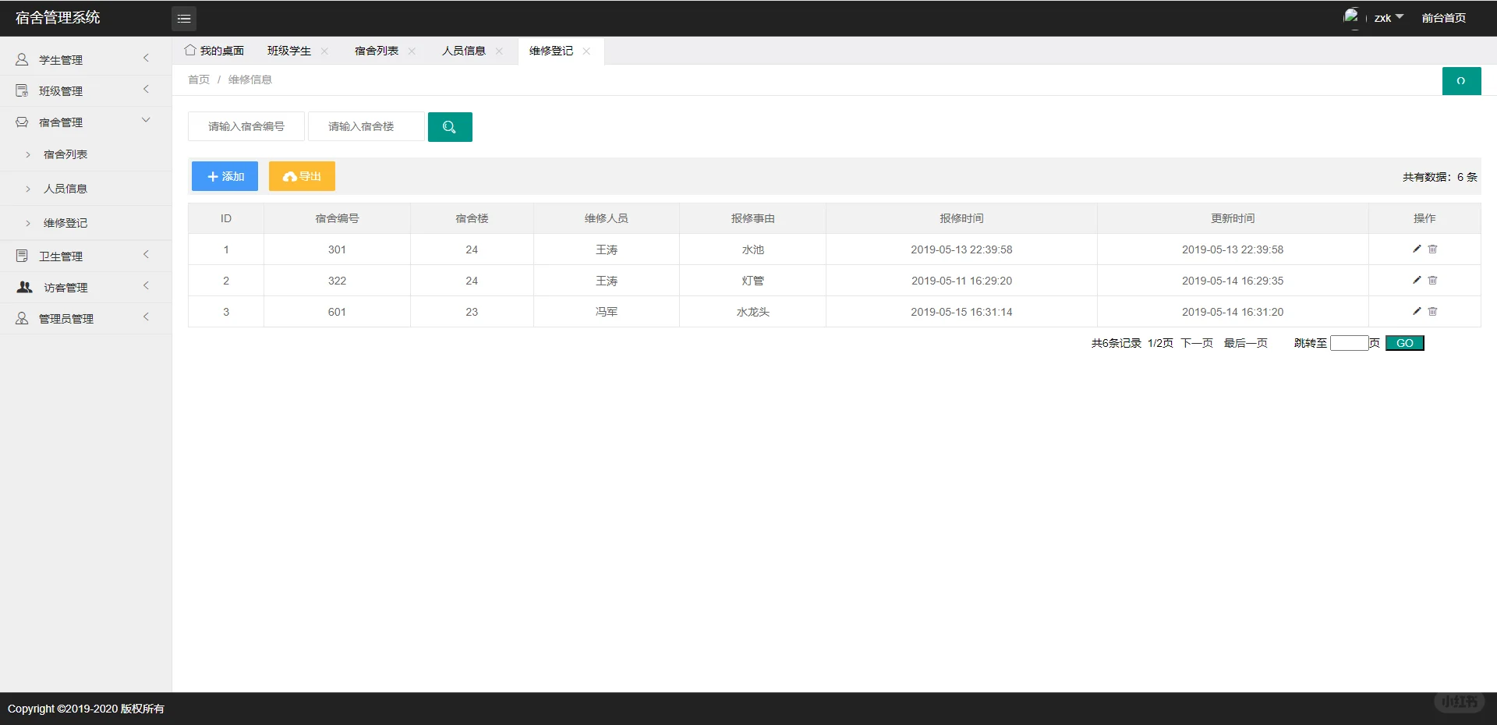Collapse the 宿舍管理 menu chevron

click(146, 119)
